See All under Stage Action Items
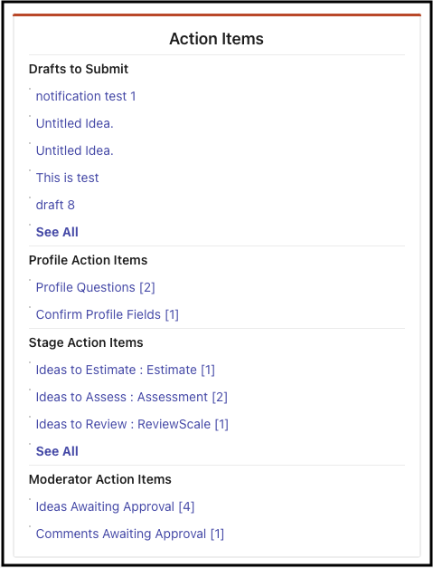The height and width of the screenshot is (568, 433). click(x=57, y=452)
